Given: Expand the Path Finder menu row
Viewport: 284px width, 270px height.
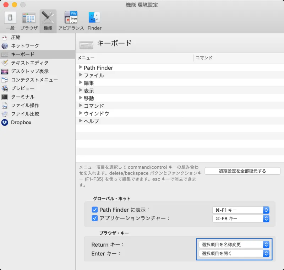Looking at the screenshot, I should [81, 67].
